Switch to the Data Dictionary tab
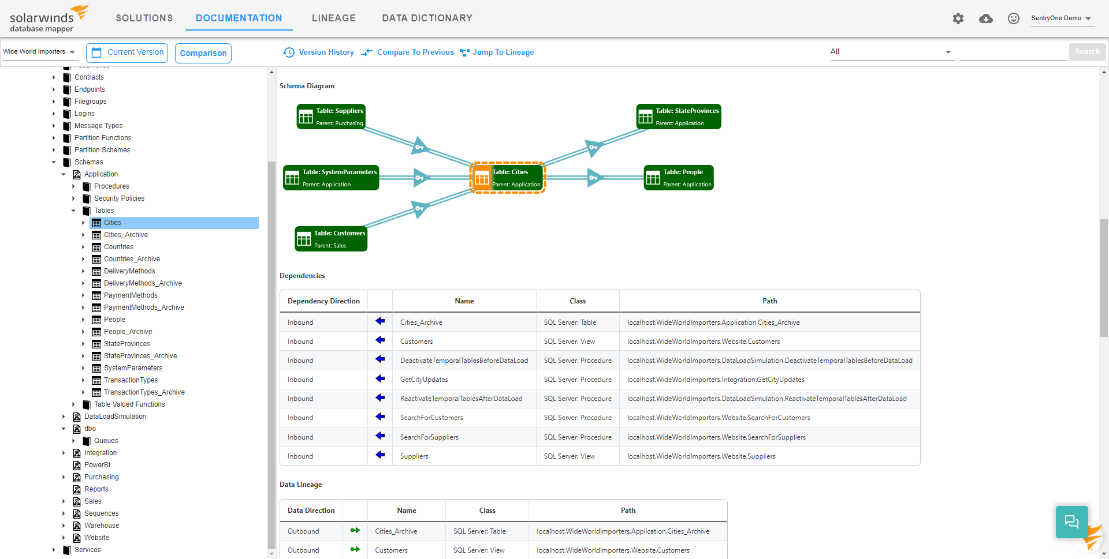 pos(427,18)
